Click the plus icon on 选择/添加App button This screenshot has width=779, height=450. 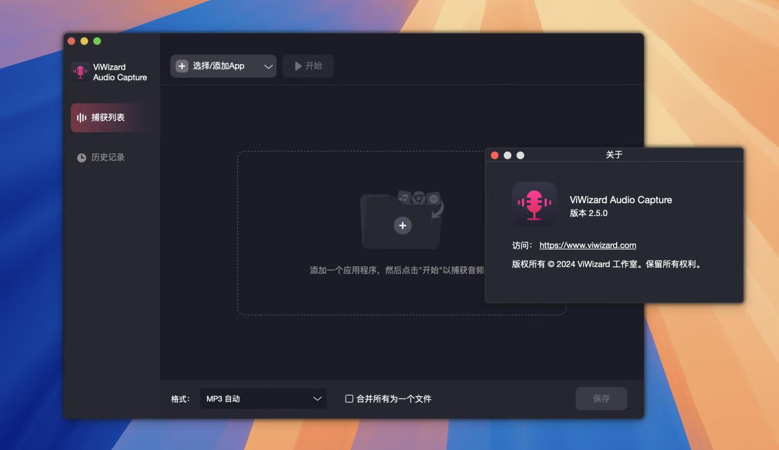pyautogui.click(x=182, y=66)
